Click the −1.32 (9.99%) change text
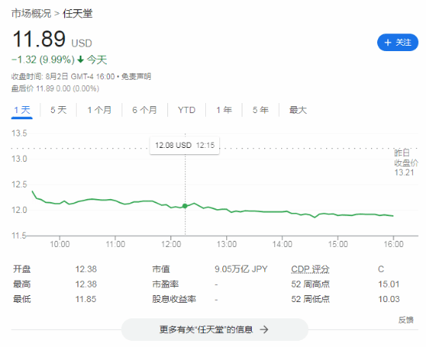Screen dimensions: 426x347 pyautogui.click(x=43, y=60)
